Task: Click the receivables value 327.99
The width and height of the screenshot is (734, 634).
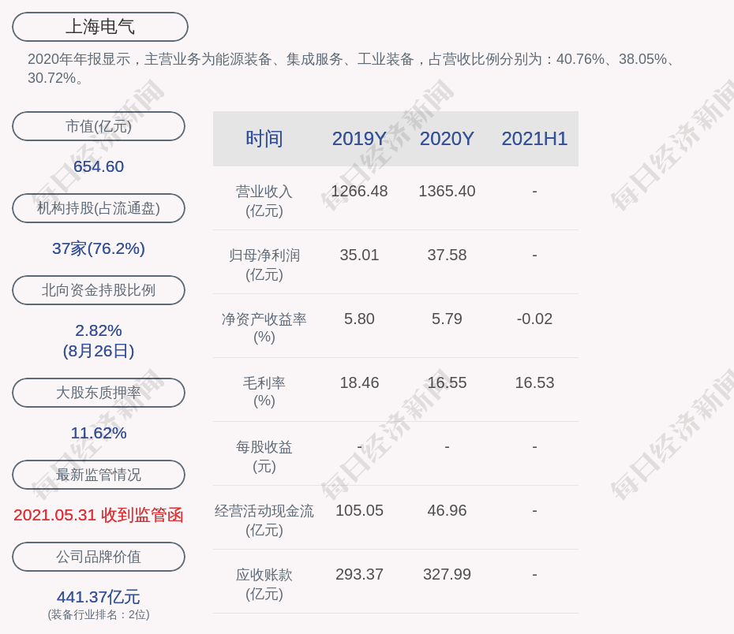Action: [447, 574]
